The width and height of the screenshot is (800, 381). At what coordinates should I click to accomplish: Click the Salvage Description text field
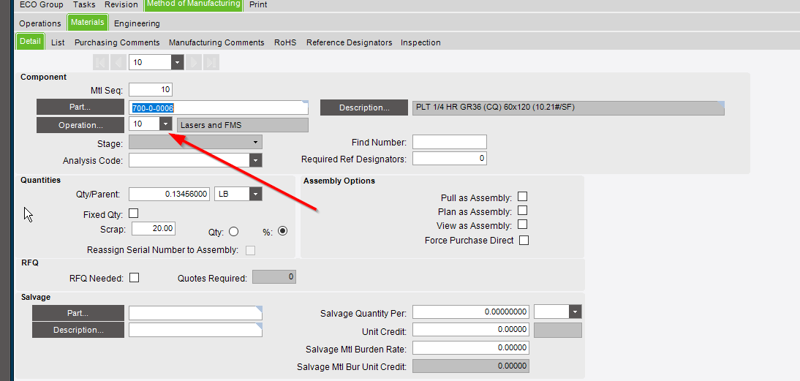click(195, 330)
